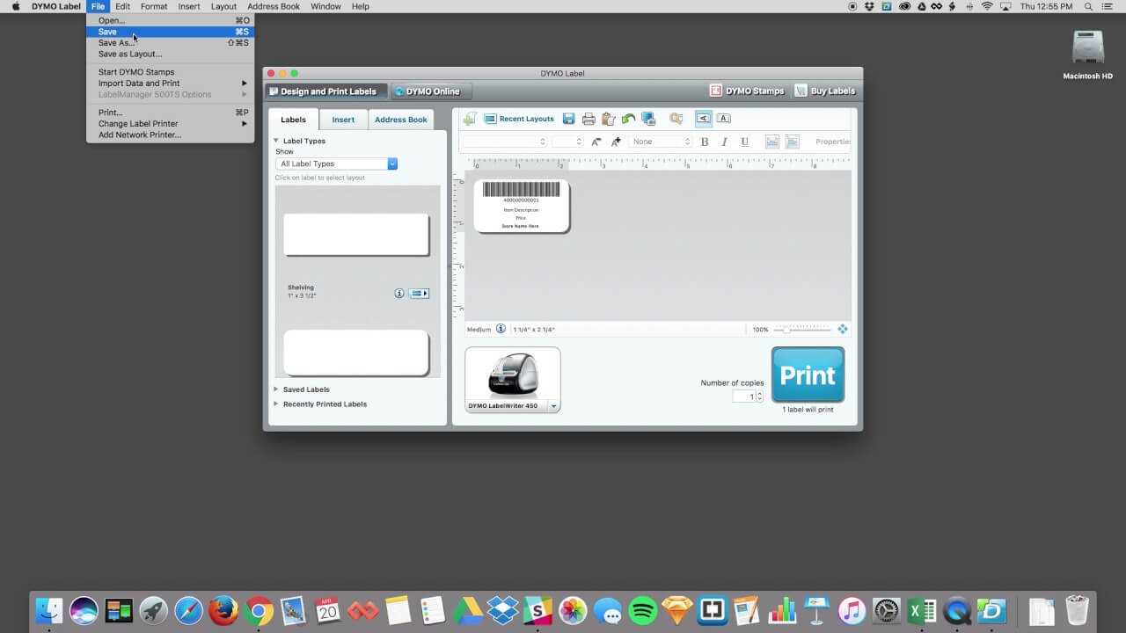Adjust the 100% zoom slider
The height and width of the screenshot is (633, 1126).
click(801, 330)
